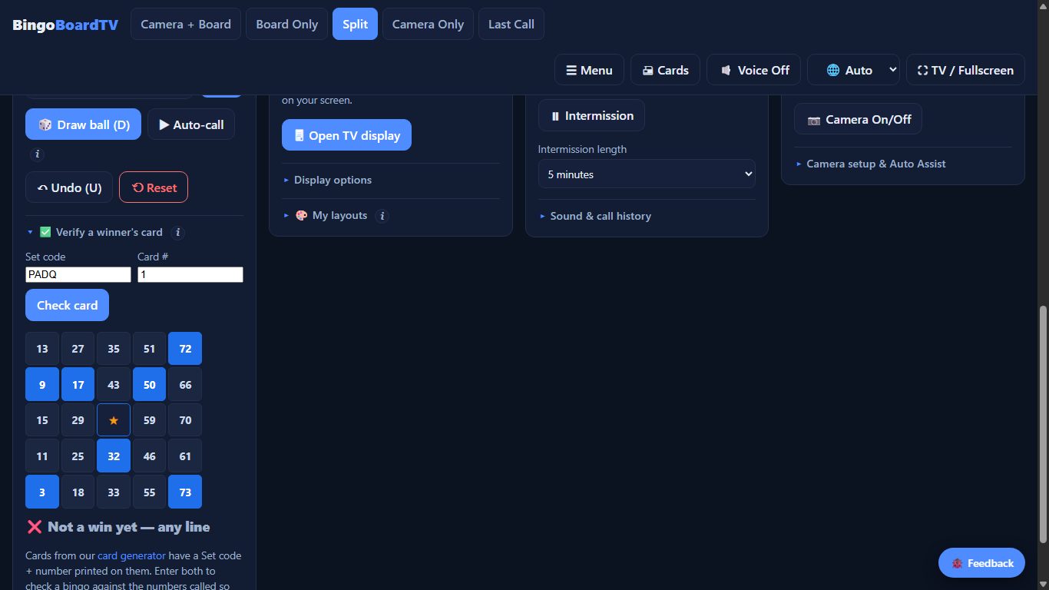Viewport: 1049px width, 590px height.
Task: Click the info icon next to Verify a winner's card
Action: click(177, 232)
